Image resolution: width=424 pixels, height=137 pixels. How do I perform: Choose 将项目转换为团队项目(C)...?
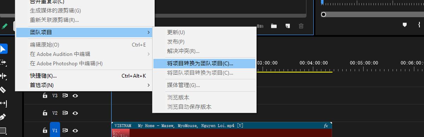[204, 64]
